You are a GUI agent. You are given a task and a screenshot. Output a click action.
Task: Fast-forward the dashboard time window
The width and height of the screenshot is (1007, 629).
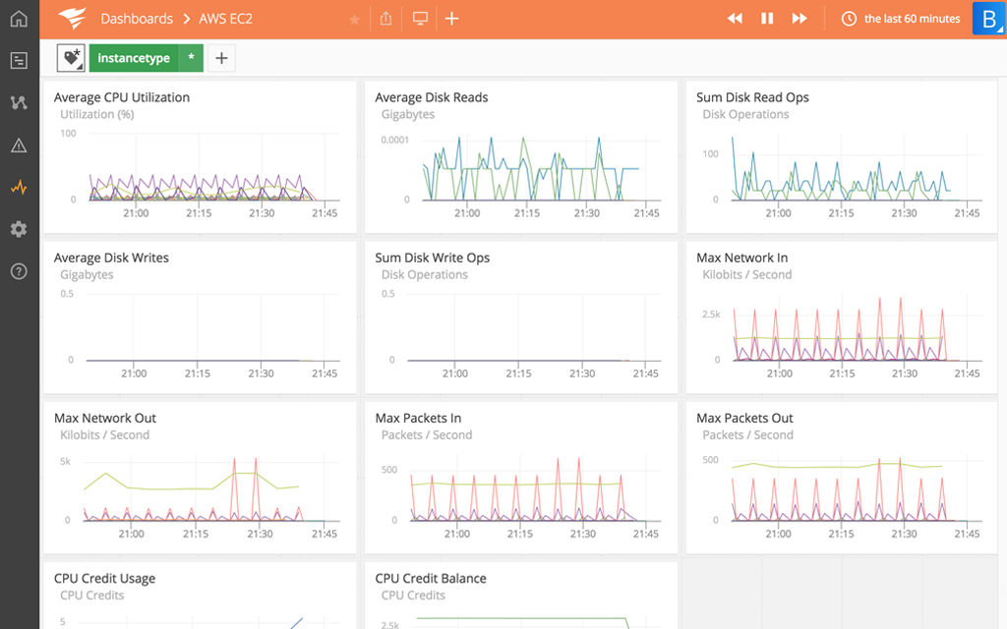tap(800, 19)
